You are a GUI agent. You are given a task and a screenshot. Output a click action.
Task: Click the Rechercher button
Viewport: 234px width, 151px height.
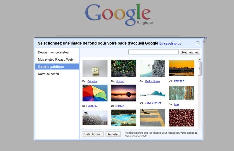point(190,52)
